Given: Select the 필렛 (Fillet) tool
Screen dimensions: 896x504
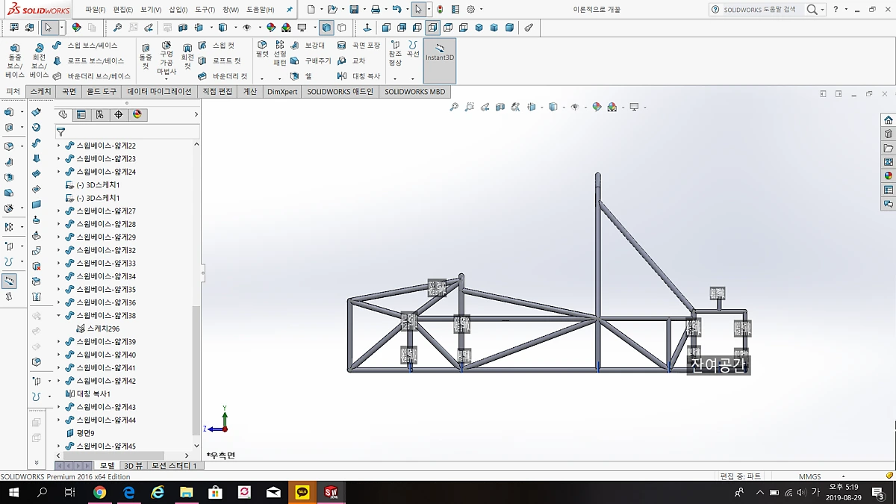Looking at the screenshot, I should 262,49.
